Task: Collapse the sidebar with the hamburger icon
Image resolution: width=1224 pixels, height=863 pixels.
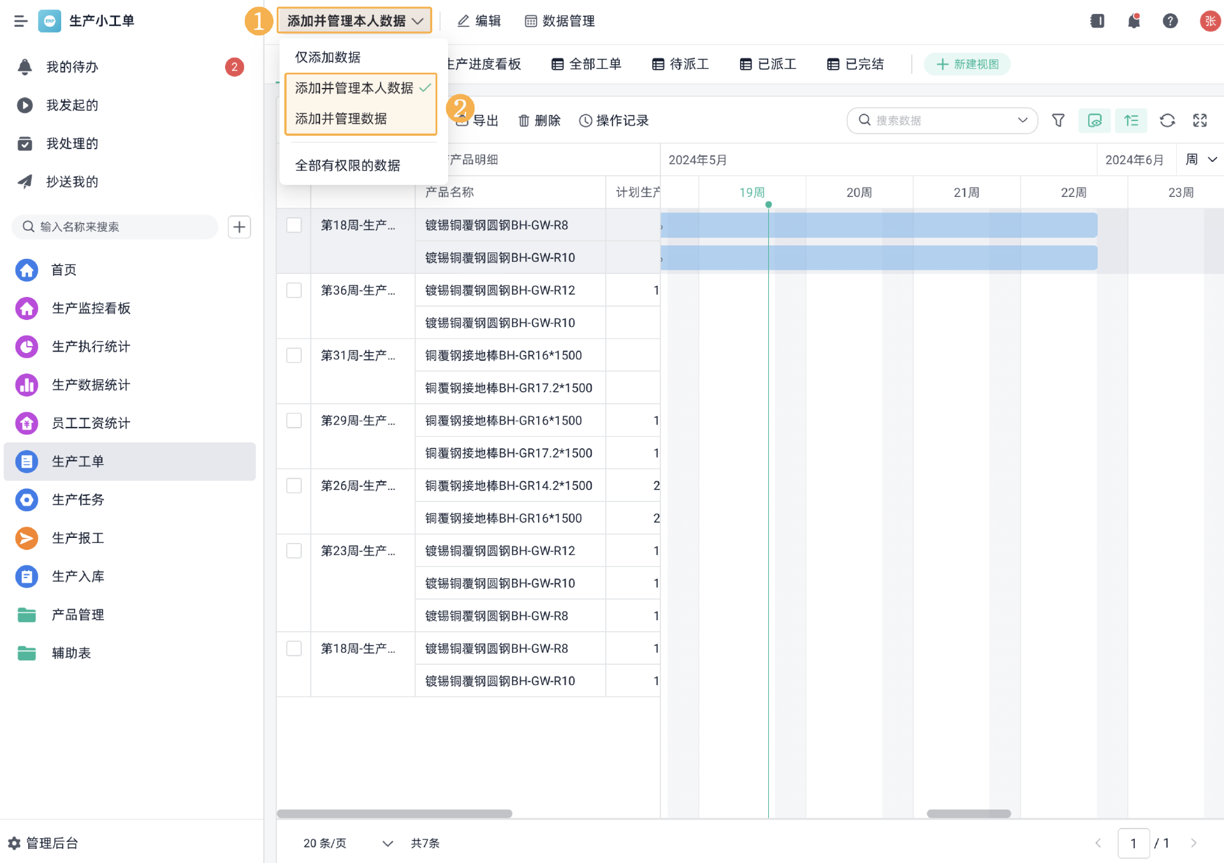Action: [20, 21]
